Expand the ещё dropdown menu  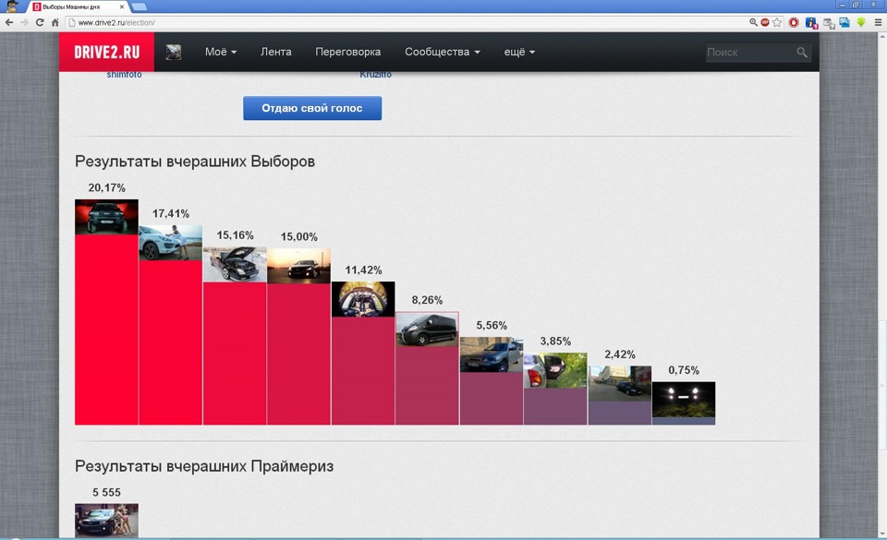coord(519,52)
